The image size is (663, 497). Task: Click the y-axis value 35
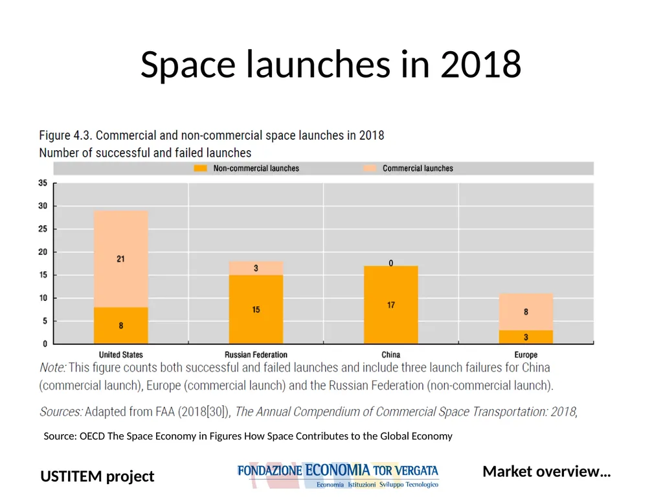click(43, 183)
